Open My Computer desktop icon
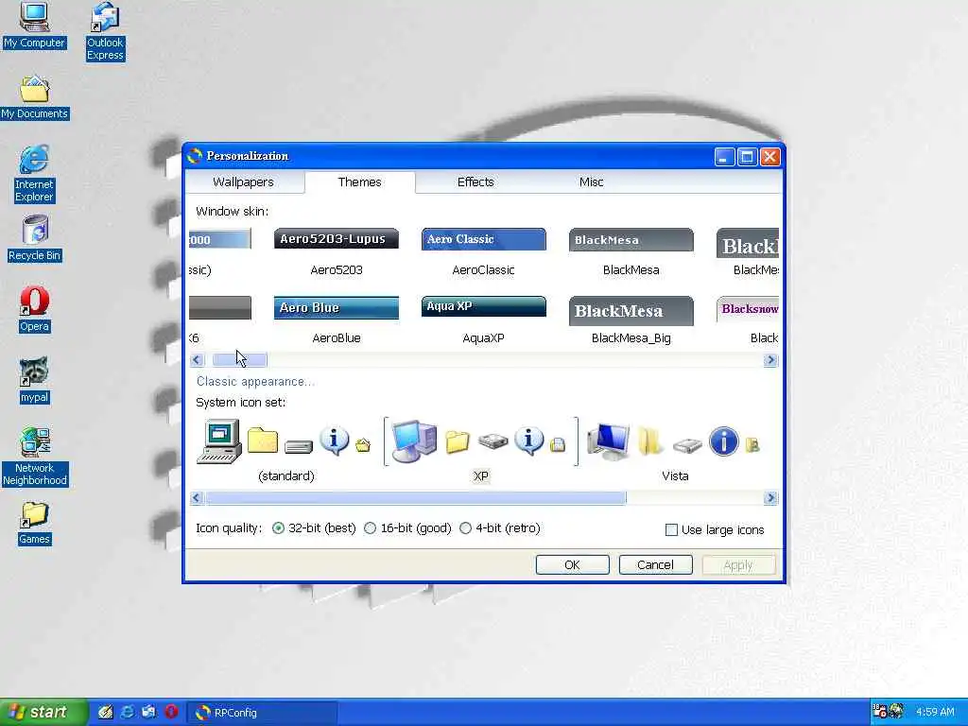The width and height of the screenshot is (968, 726). 34,26
